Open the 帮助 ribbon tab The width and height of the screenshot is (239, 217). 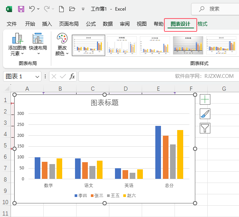159,24
